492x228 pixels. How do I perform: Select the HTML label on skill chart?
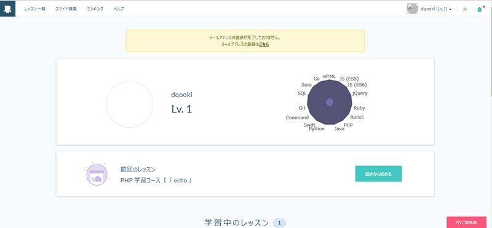329,77
